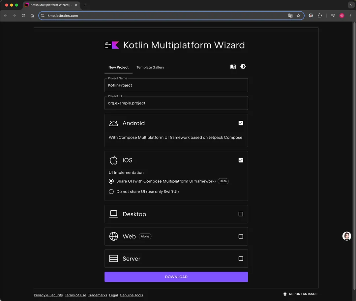356x301 pixels.
Task: Expand the tab search chevron dropdown
Action: click(351, 5)
